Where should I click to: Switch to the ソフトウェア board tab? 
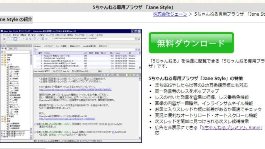(x=48, y=46)
